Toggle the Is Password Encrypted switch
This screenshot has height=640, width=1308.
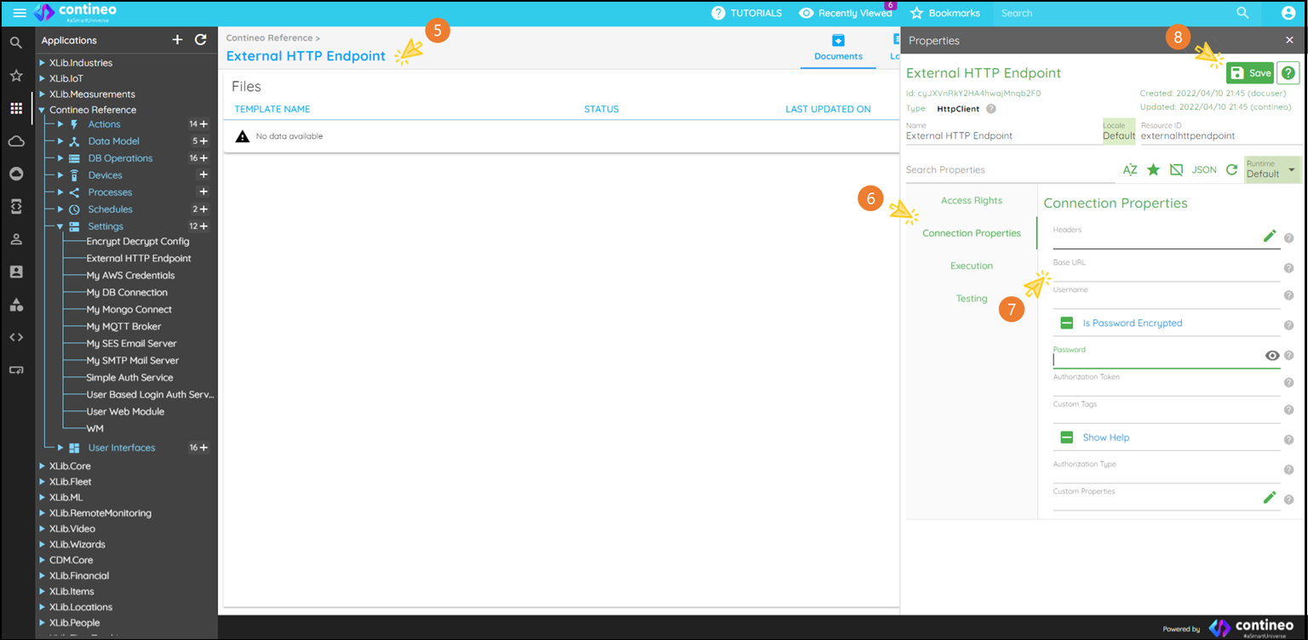click(x=1067, y=323)
